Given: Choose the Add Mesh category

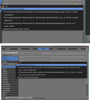Looking at the screenshot, I should click(x=10, y=80).
